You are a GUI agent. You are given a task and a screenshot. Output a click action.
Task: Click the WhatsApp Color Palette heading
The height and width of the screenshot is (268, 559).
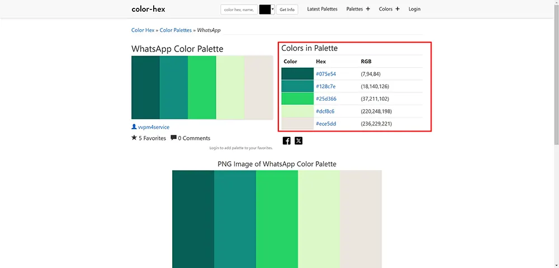(x=177, y=49)
